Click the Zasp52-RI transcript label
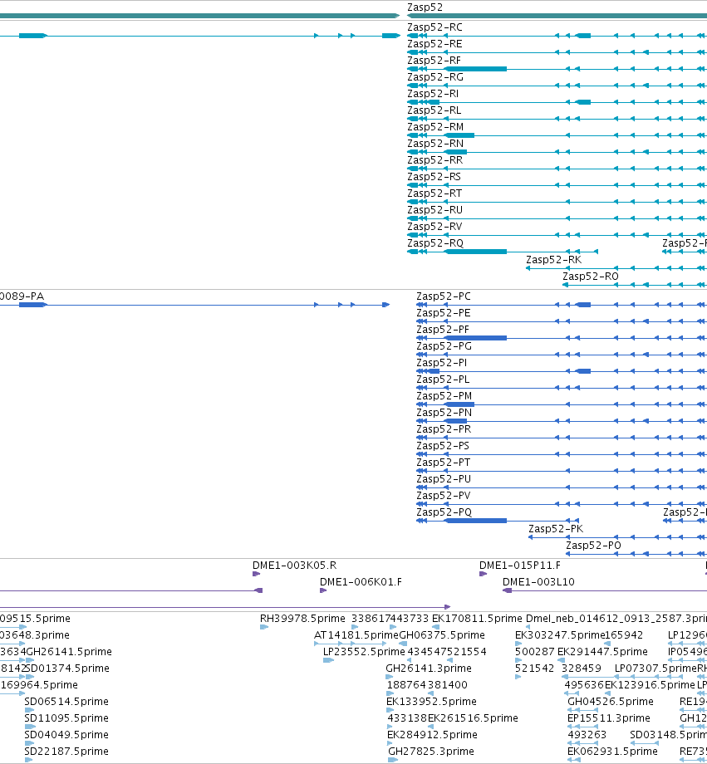The height and width of the screenshot is (764, 707). point(433,94)
